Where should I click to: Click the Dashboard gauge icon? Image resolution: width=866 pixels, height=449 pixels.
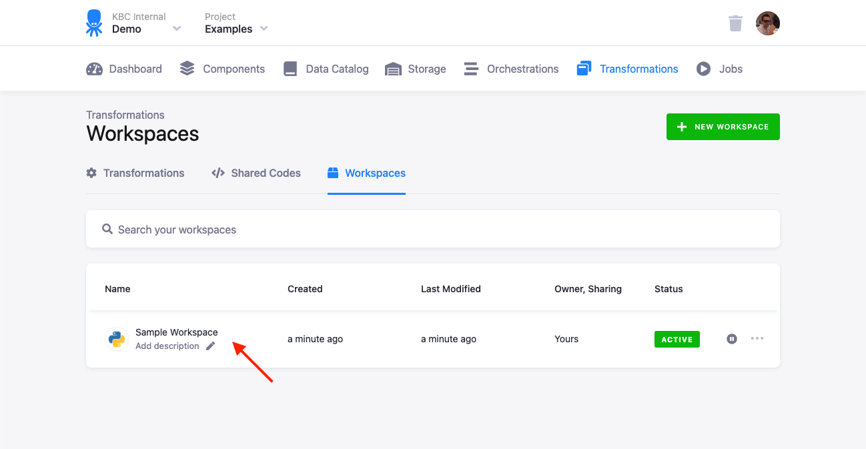pyautogui.click(x=95, y=69)
